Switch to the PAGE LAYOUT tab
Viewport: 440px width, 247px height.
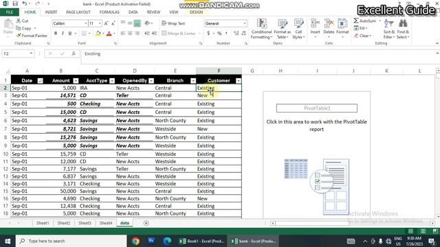click(x=78, y=12)
